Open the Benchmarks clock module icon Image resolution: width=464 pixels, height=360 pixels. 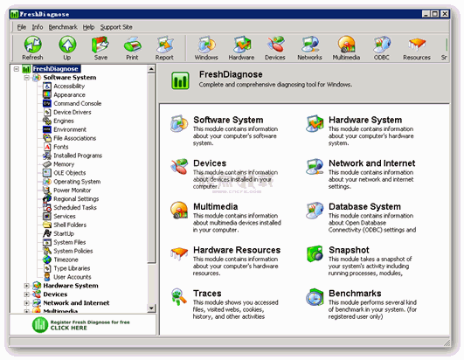pos(315,297)
